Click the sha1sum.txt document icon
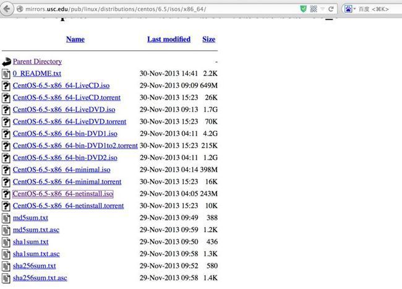The image size is (402, 289). [x=6, y=243]
